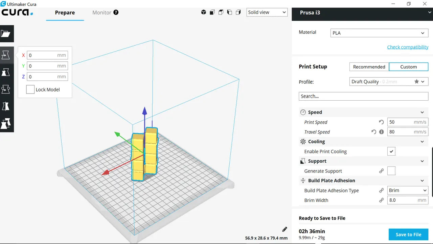
Task: Select the yellow cube model on build plate
Action: point(145,154)
